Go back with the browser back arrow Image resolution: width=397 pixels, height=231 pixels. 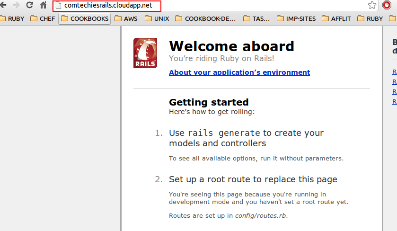(x=3, y=5)
